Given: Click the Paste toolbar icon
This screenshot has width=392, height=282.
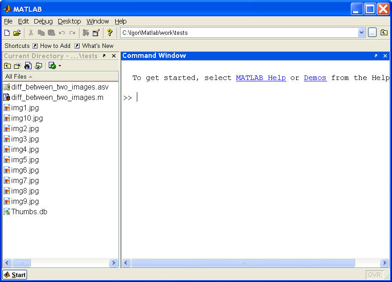Looking at the screenshot, I should tap(51, 33).
